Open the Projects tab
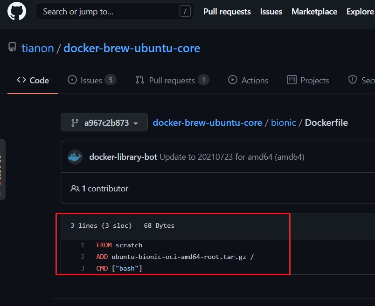Viewport: 375px width, 306px height. coord(308,80)
